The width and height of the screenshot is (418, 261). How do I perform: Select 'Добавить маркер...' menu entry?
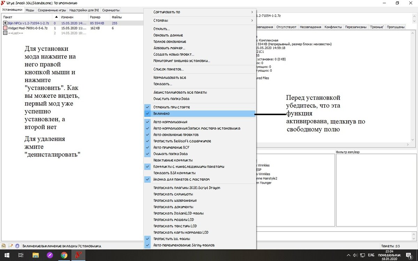(200, 48)
